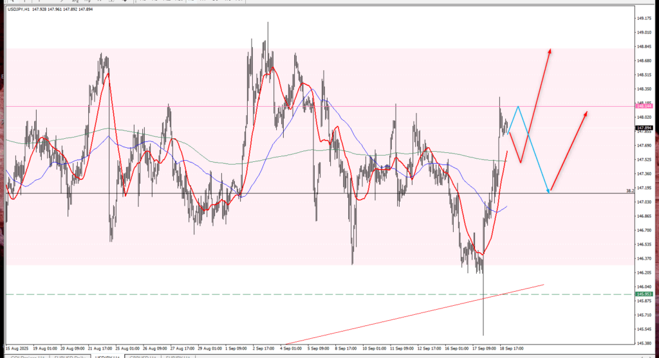Click the active USDJPY H1 chart tab

107,355
